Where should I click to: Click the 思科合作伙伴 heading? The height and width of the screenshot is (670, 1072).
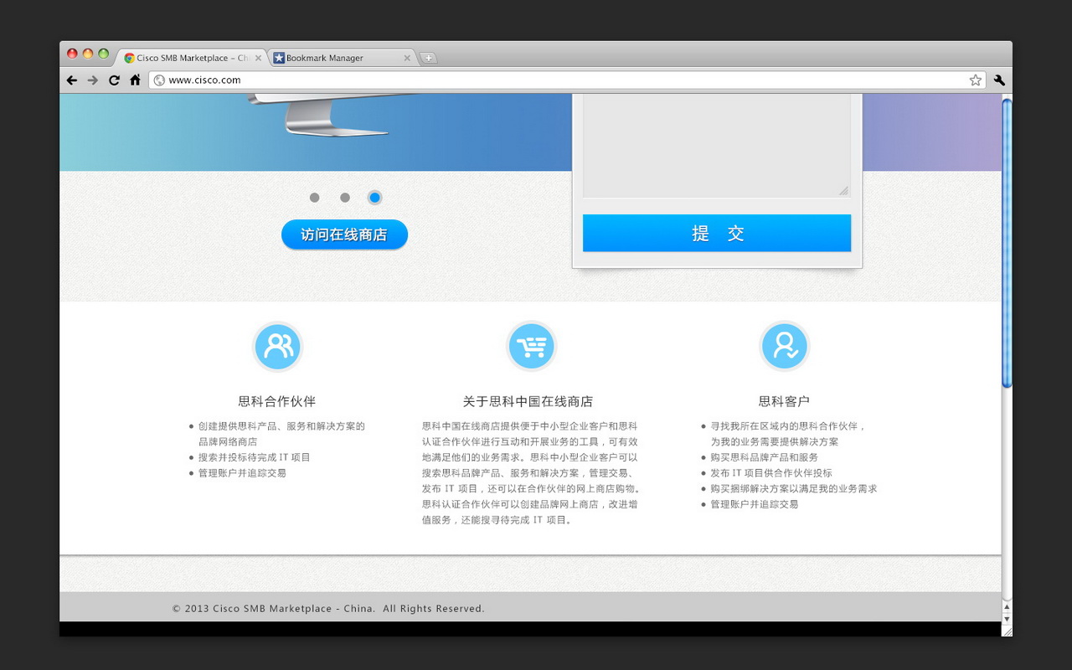point(277,401)
